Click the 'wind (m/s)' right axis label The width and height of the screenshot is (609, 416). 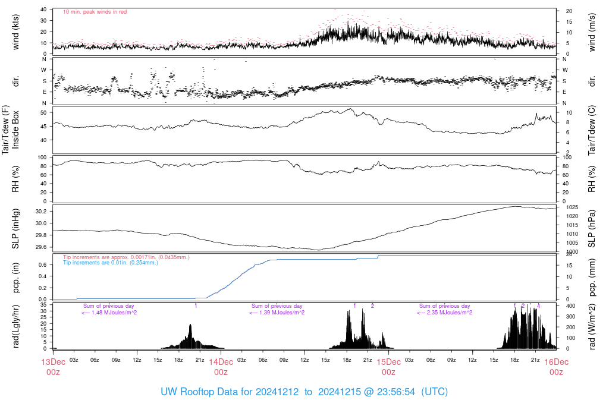coord(592,32)
